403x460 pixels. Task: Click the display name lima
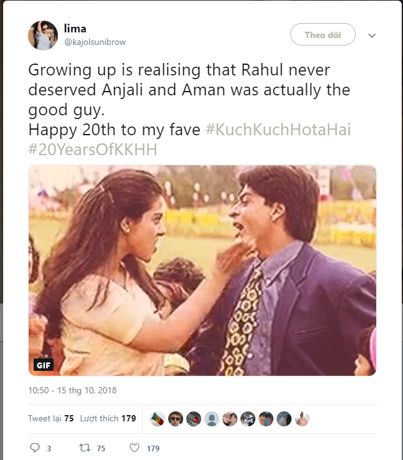[75, 28]
